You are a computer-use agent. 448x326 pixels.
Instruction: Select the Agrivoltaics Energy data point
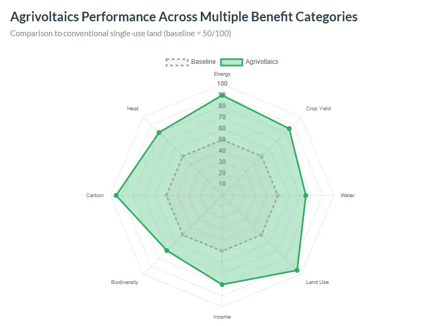pyautogui.click(x=222, y=95)
